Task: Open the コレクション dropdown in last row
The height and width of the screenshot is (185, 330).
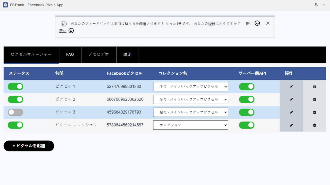Action: pyautogui.click(x=191, y=125)
